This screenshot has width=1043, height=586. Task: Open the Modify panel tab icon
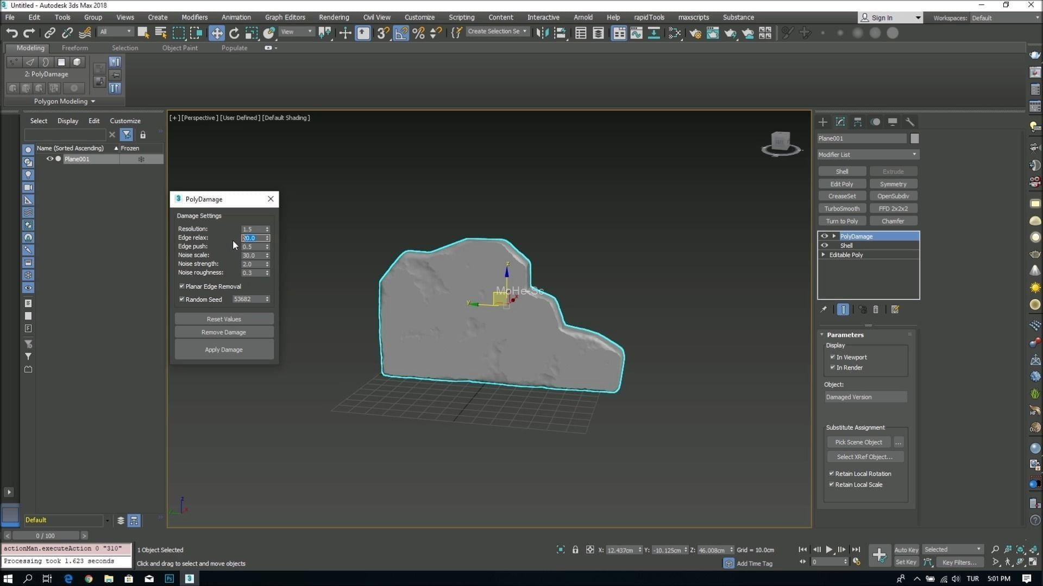coord(840,122)
